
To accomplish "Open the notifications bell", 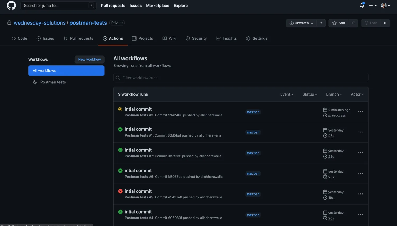I will click(362, 5).
